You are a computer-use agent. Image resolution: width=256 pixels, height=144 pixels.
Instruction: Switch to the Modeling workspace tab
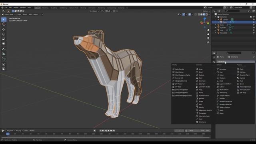coord(45,8)
